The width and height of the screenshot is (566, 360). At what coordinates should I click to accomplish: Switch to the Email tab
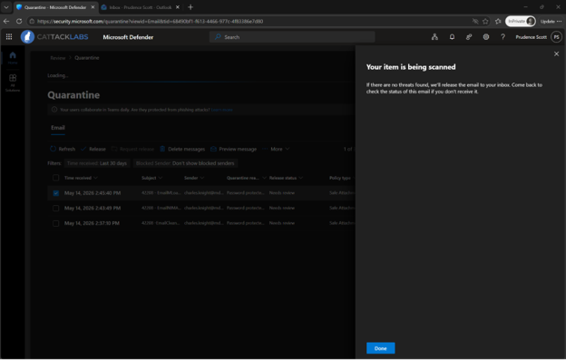(58, 128)
